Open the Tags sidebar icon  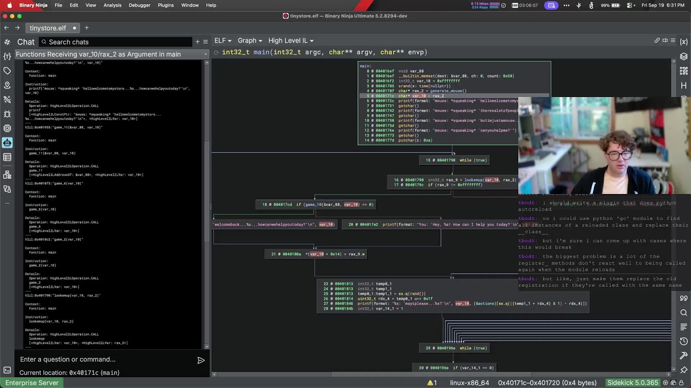(7, 71)
